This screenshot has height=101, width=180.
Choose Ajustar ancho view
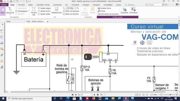[44, 11]
